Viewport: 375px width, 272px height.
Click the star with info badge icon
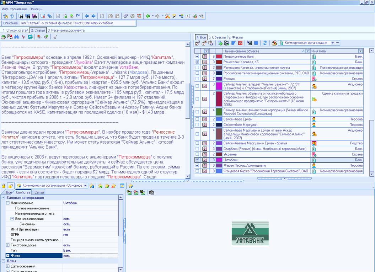92,186
